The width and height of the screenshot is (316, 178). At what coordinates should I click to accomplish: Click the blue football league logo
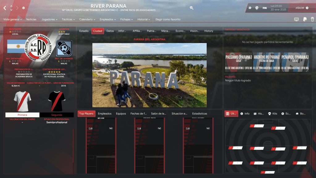tap(64, 48)
